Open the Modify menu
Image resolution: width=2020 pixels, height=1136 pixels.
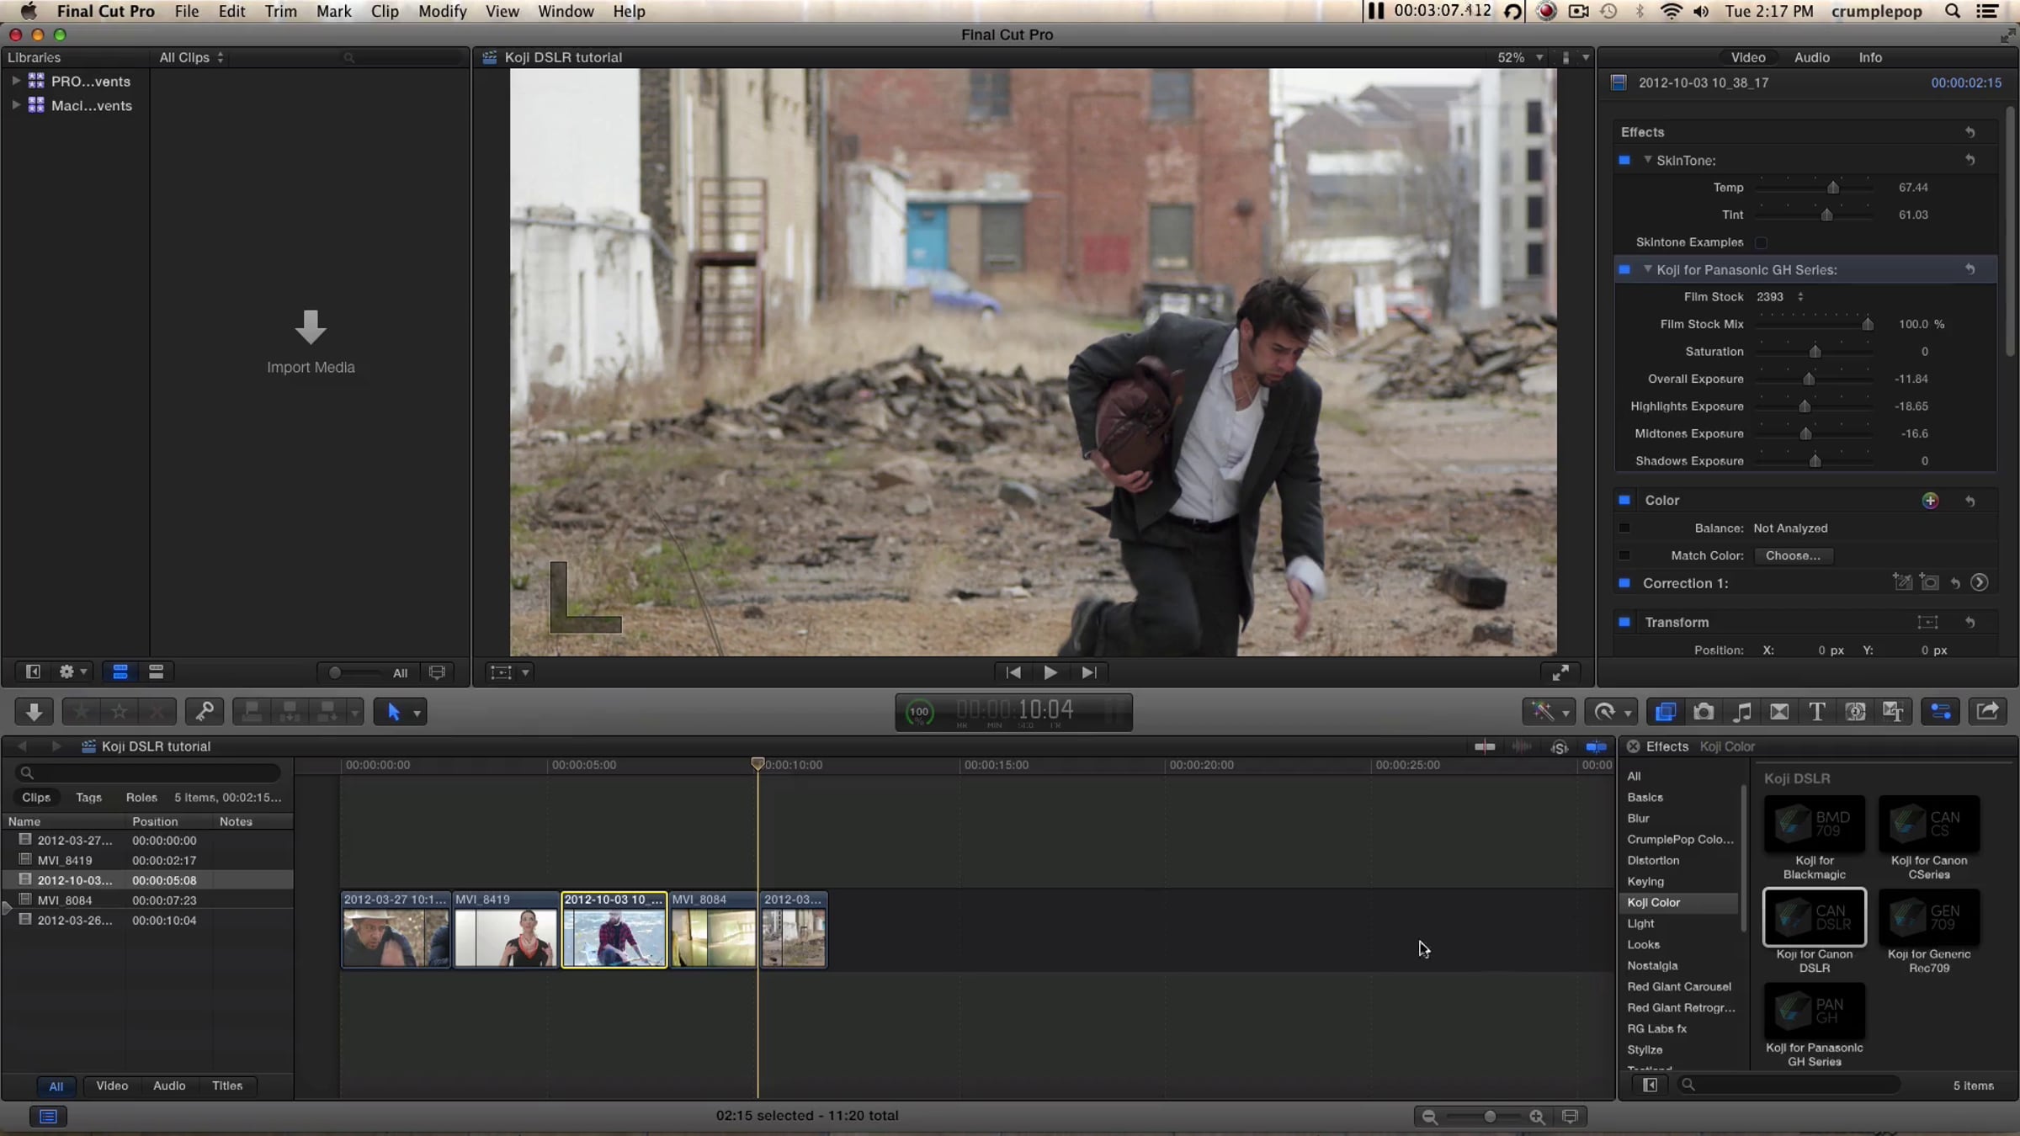click(442, 12)
